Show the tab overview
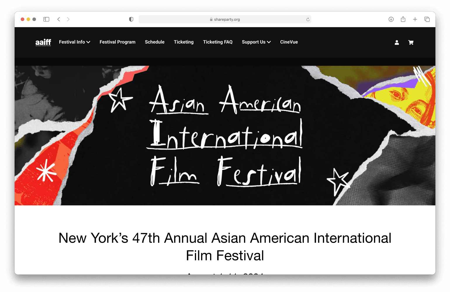 (427, 19)
